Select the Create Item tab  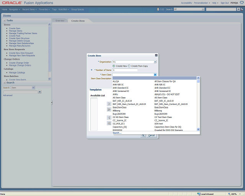point(78,21)
